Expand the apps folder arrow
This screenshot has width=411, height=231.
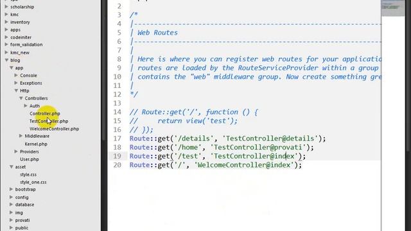[6, 30]
